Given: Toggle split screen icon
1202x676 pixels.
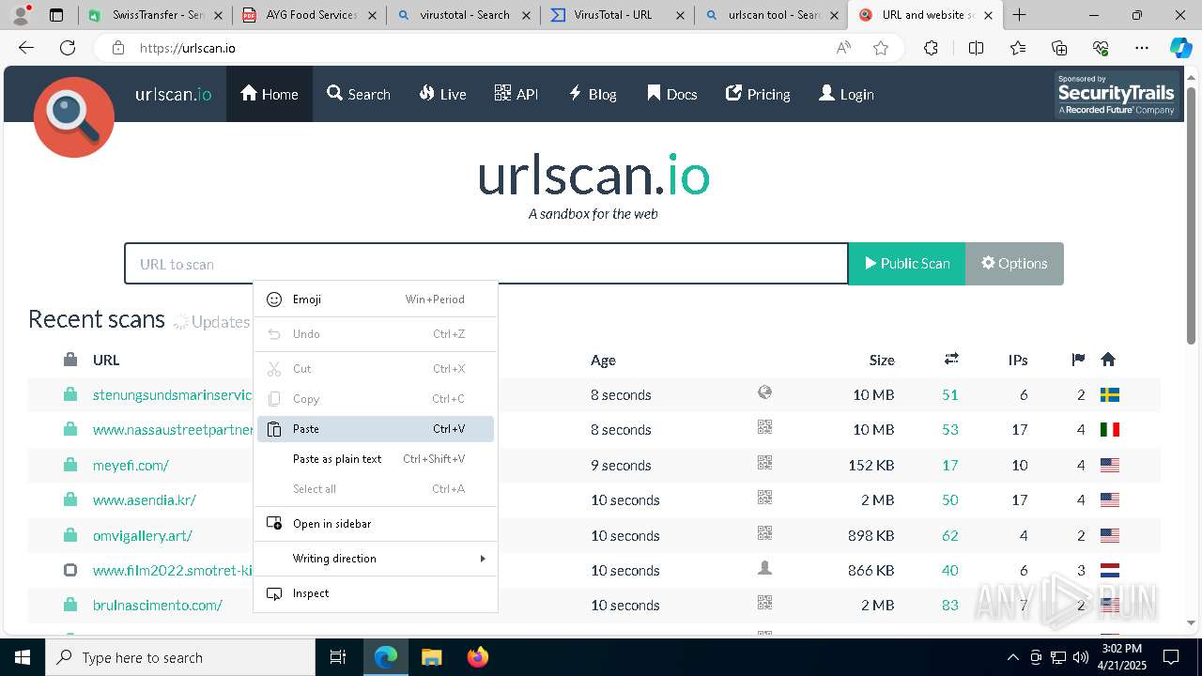Looking at the screenshot, I should point(976,49).
